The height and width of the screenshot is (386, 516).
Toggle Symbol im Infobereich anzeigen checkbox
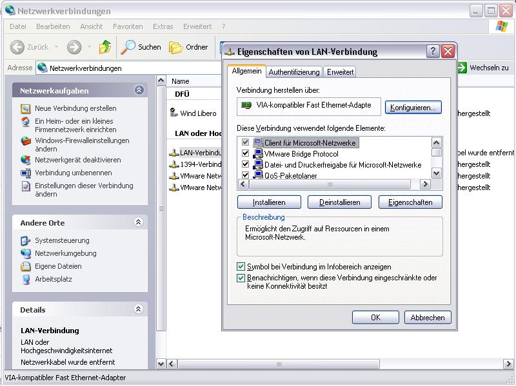241,266
